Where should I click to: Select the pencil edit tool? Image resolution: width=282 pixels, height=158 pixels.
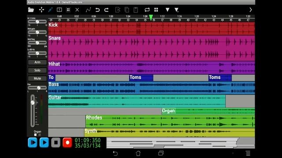[50, 10]
